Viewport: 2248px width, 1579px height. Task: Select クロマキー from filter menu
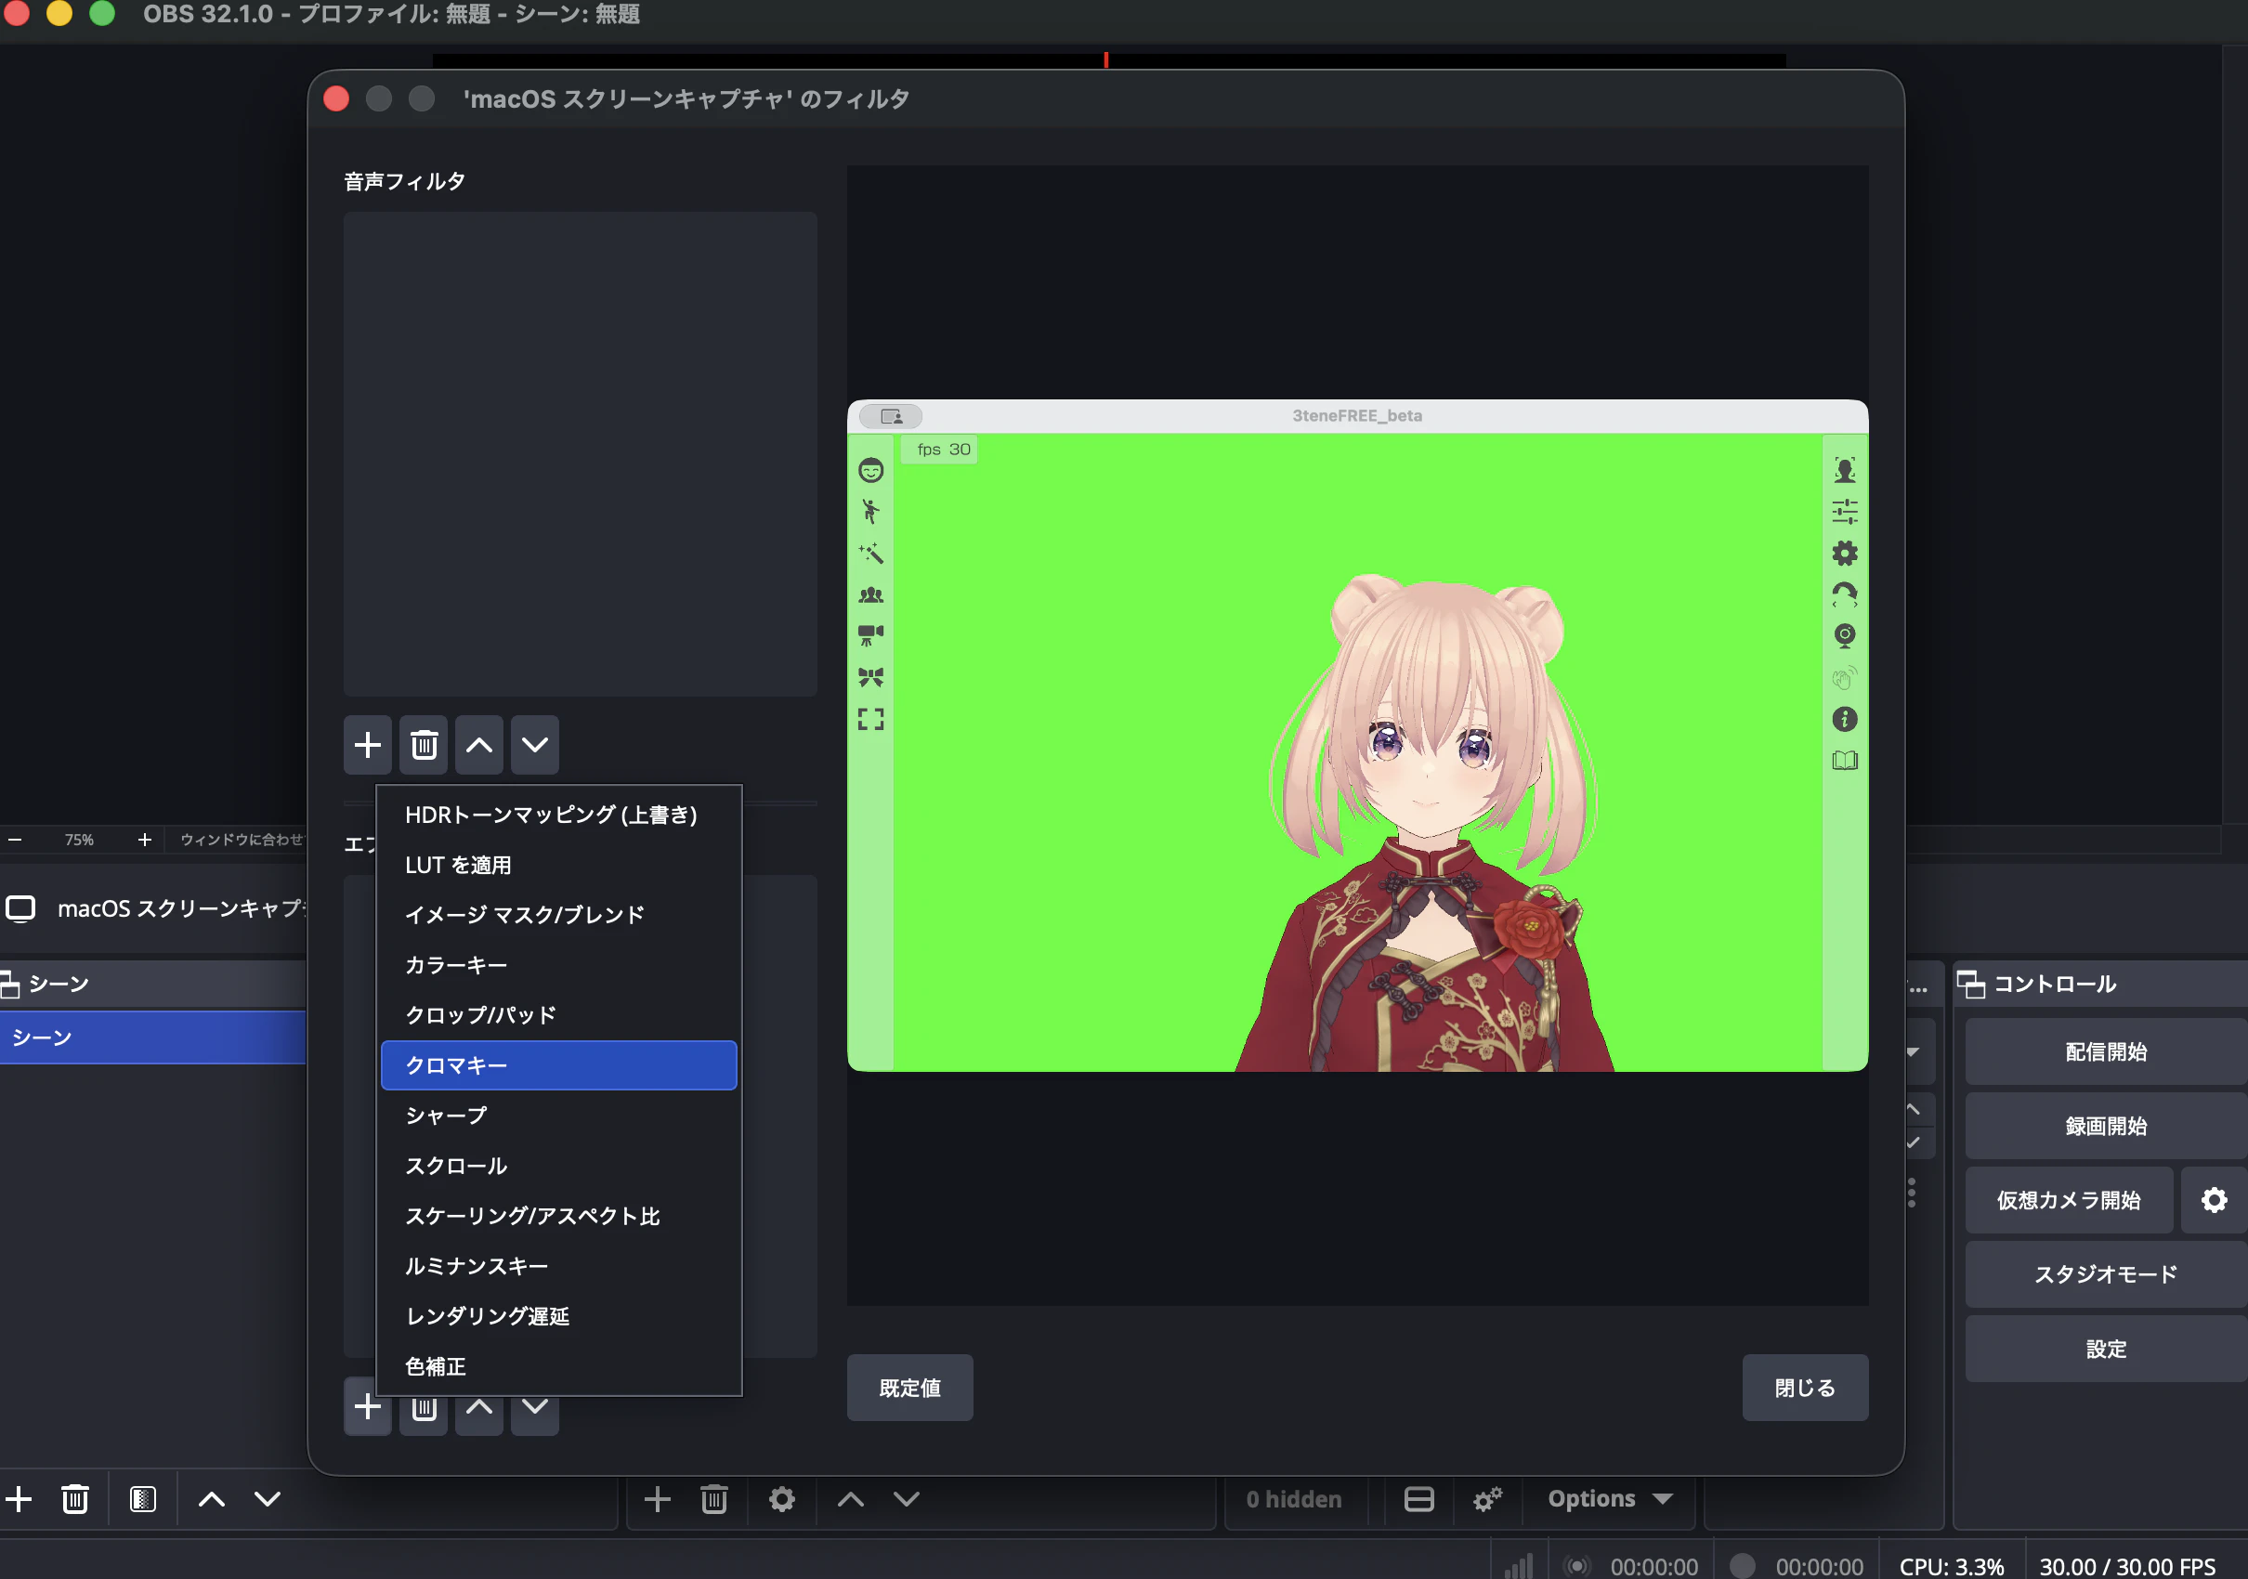click(x=558, y=1065)
